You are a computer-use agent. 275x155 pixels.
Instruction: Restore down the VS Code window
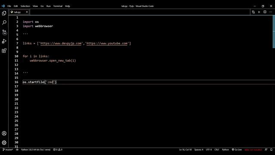click(263, 6)
